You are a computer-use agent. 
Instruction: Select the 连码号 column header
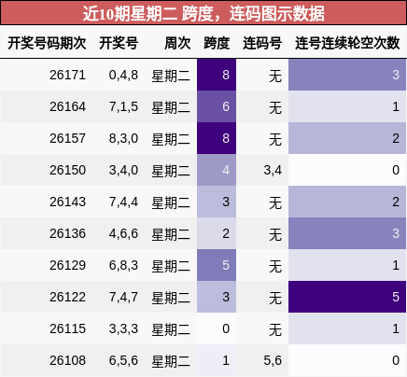262,43
